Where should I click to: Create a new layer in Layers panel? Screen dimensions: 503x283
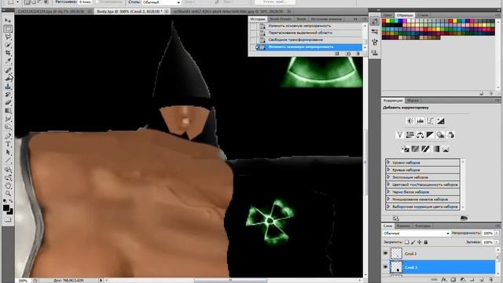click(482, 280)
